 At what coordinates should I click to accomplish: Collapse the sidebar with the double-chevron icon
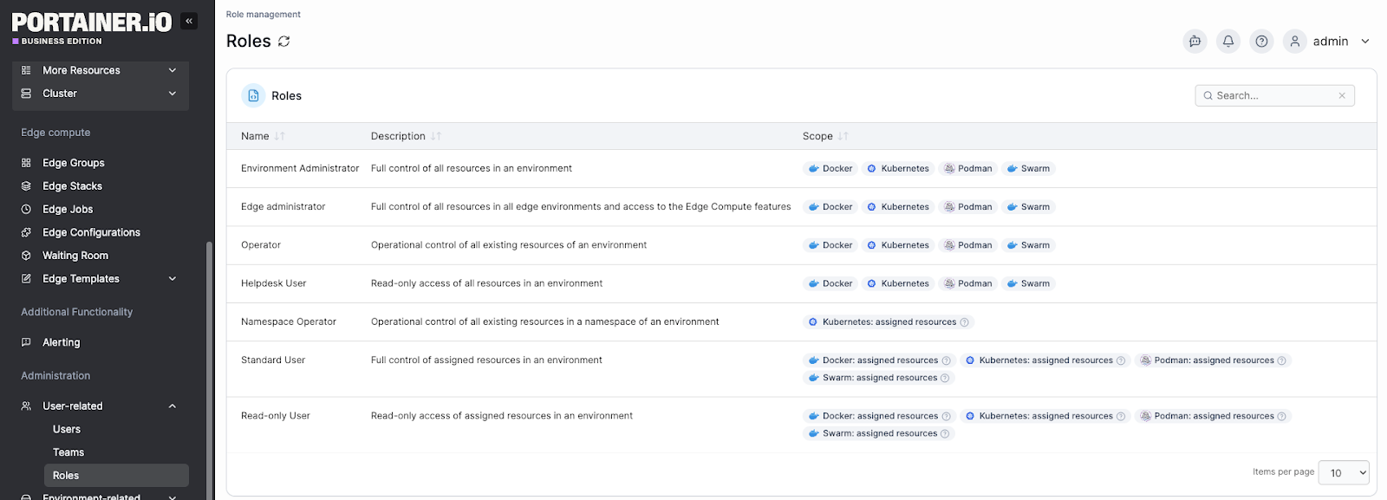point(189,21)
